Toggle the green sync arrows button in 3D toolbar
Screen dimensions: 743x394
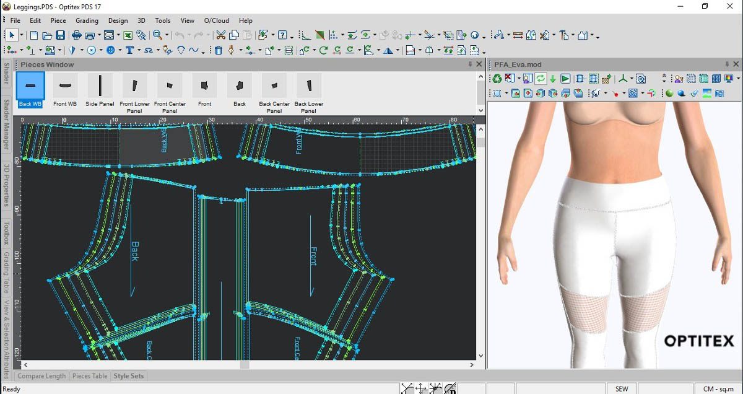coord(540,79)
